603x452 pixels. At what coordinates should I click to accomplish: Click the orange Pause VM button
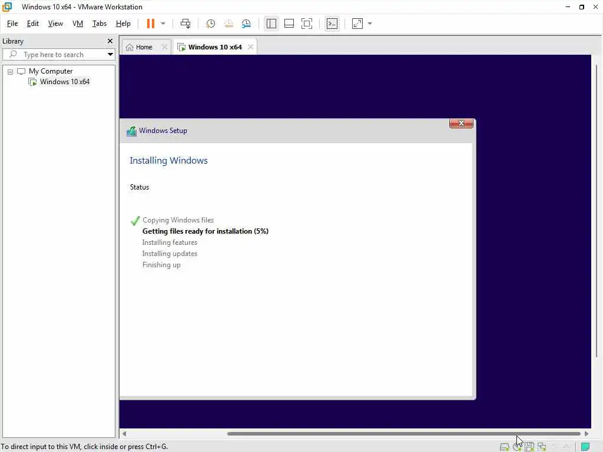pos(150,24)
